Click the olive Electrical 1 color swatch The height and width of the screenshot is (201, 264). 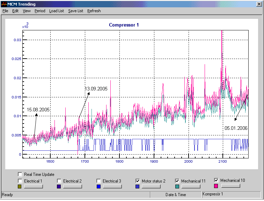(x=20, y=187)
